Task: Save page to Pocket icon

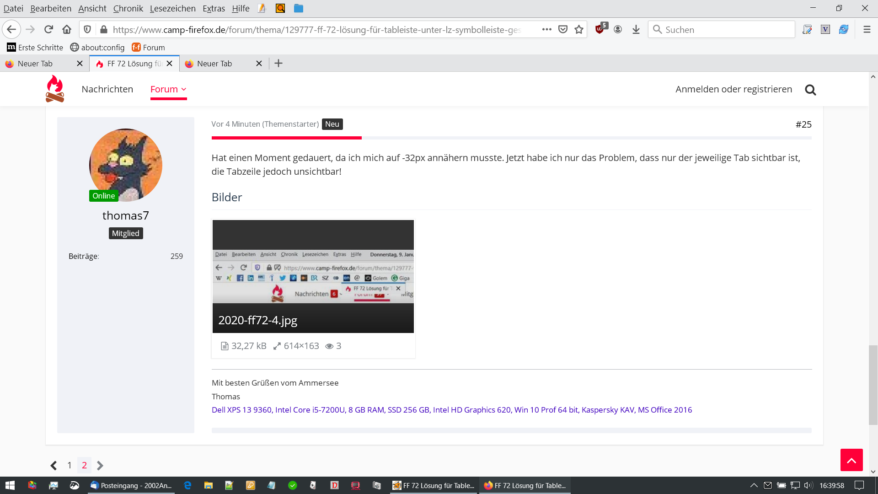Action: [x=563, y=30]
